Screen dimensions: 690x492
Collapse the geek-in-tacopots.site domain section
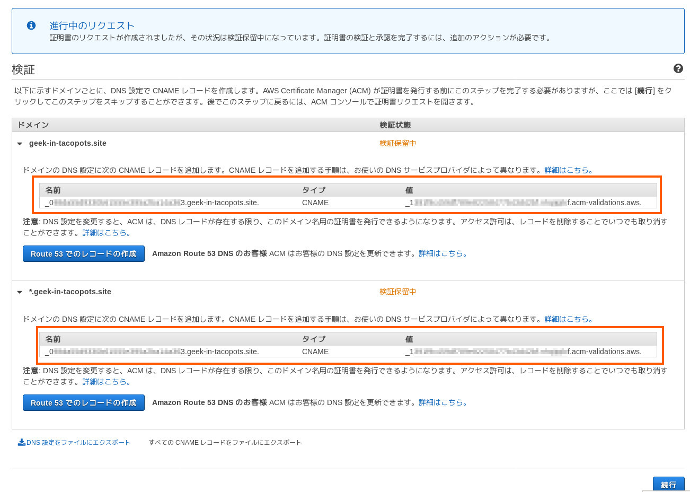pyautogui.click(x=20, y=144)
